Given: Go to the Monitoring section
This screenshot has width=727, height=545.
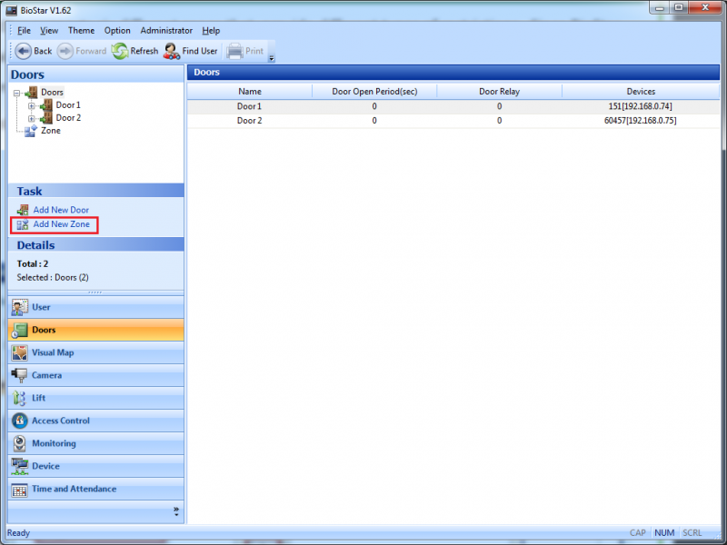Looking at the screenshot, I should (x=54, y=443).
